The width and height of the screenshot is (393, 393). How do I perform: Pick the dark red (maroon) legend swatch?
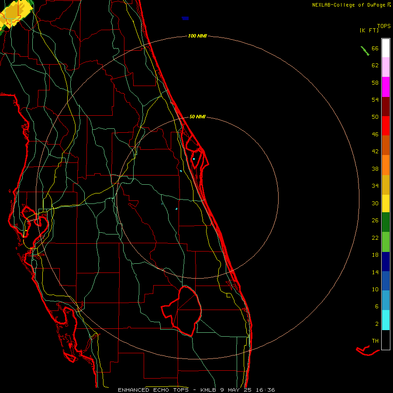click(x=386, y=107)
